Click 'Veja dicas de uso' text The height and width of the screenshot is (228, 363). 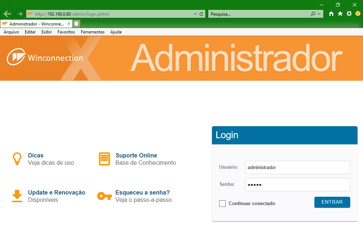51,163
